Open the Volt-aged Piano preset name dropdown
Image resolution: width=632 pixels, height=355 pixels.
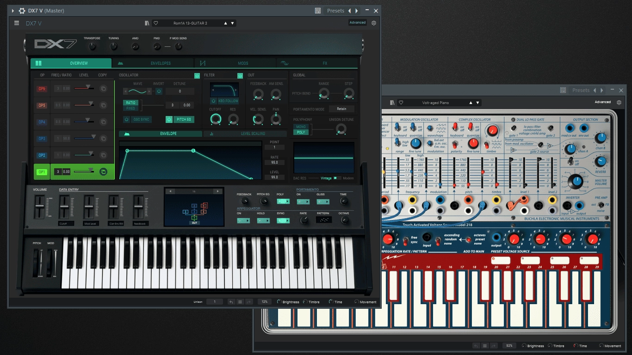[435, 103]
